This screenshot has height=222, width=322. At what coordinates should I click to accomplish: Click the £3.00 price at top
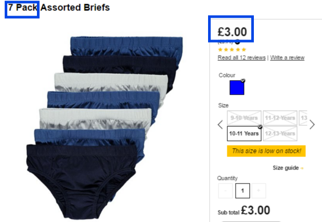[x=232, y=32]
